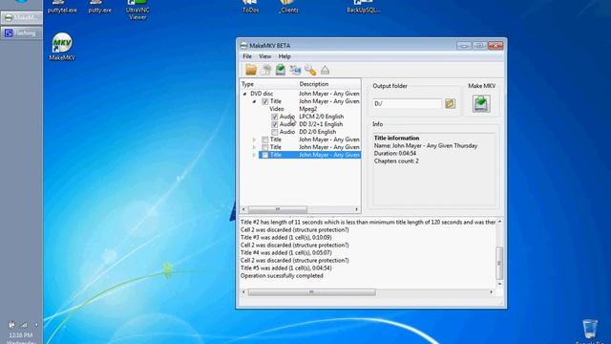This screenshot has height=344, width=611.
Task: Check the DD 2/0 English audio checkbox
Action: click(275, 132)
